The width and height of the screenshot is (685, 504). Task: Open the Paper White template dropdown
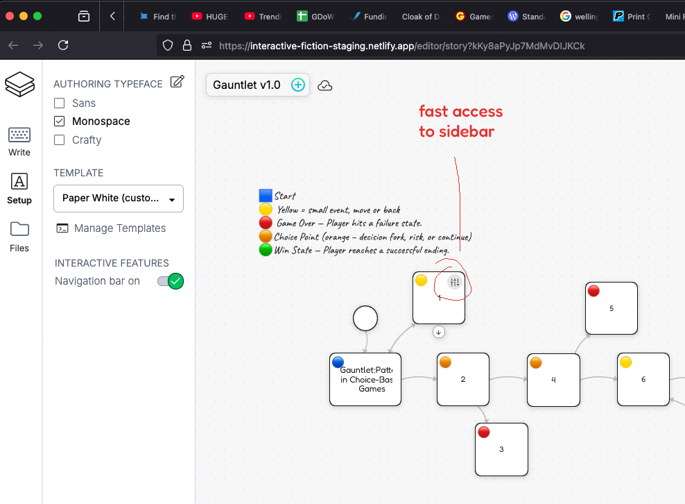[119, 199]
